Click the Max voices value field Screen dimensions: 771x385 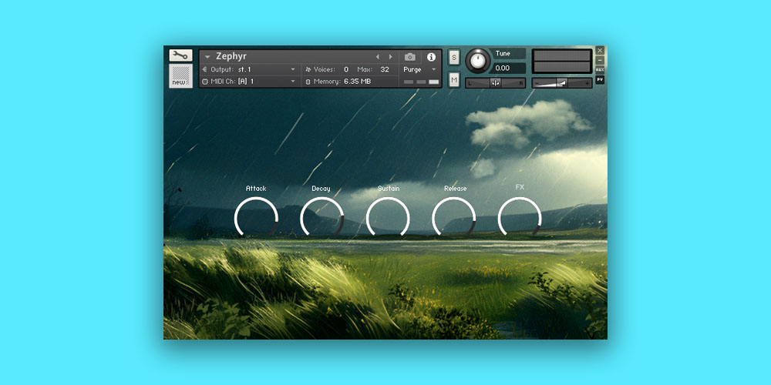click(x=384, y=69)
